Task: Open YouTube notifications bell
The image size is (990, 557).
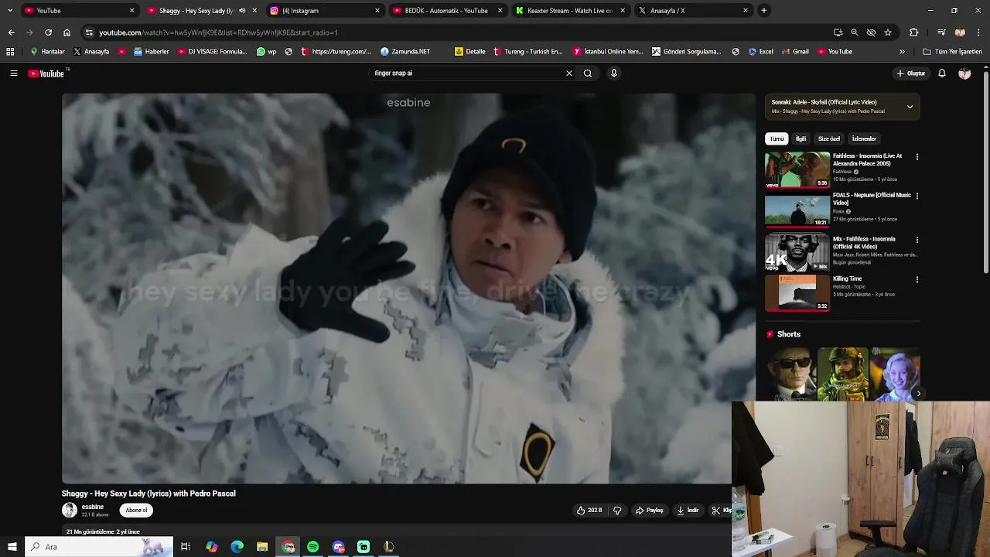Action: tap(942, 73)
